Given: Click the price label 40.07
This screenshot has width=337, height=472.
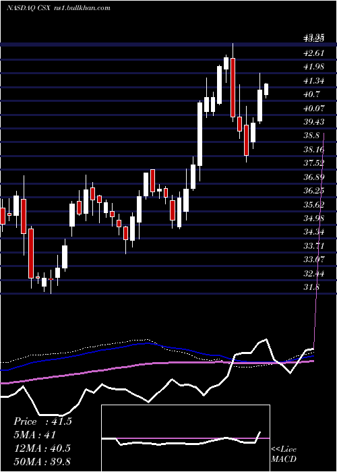Looking at the screenshot, I should click(x=314, y=108).
